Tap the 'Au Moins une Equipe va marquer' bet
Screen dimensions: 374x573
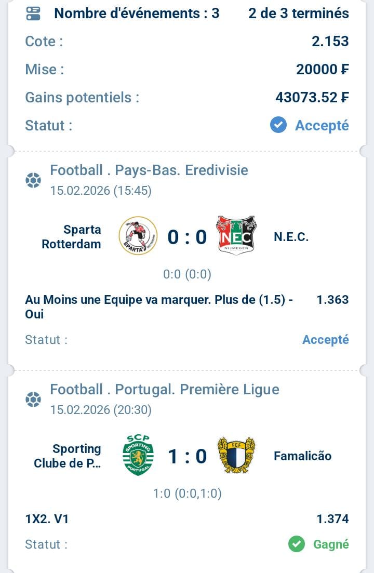(159, 307)
